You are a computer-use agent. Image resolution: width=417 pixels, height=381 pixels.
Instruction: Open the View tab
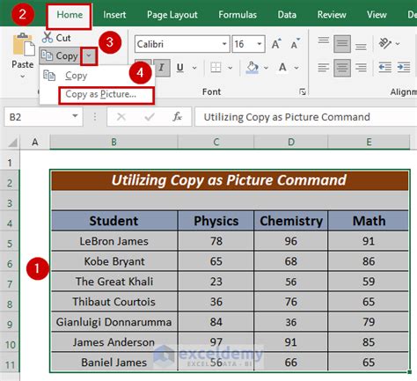pos(377,15)
